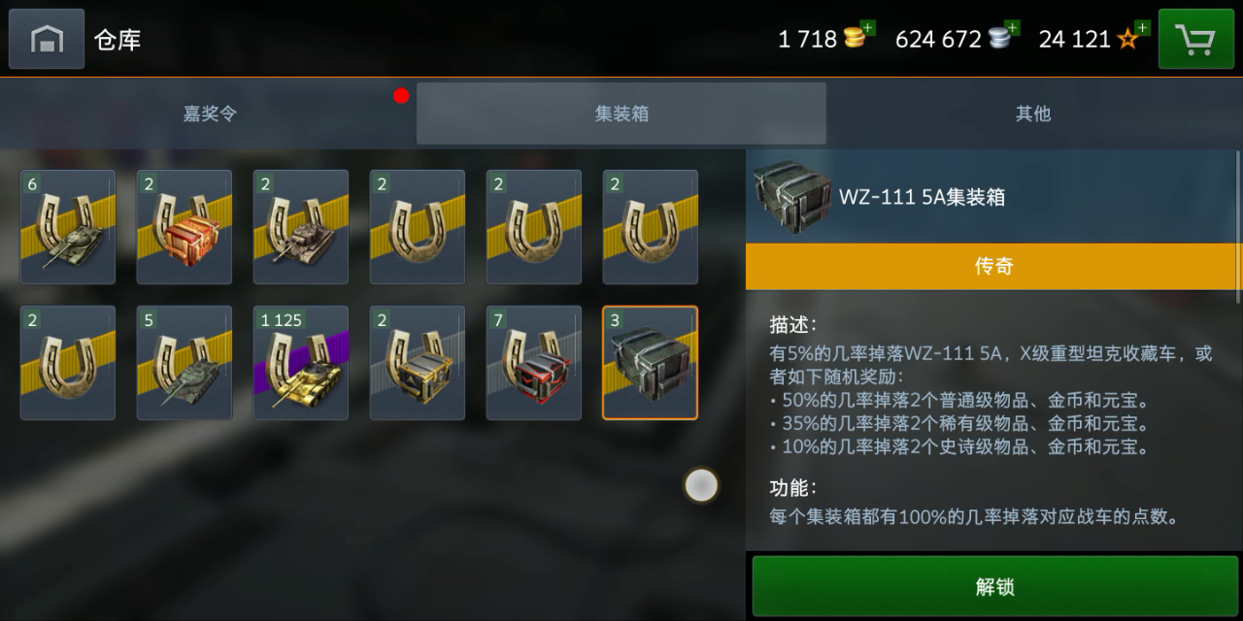Screen dimensions: 1243x621
Task: Tap the floating round assist button
Action: tap(701, 485)
